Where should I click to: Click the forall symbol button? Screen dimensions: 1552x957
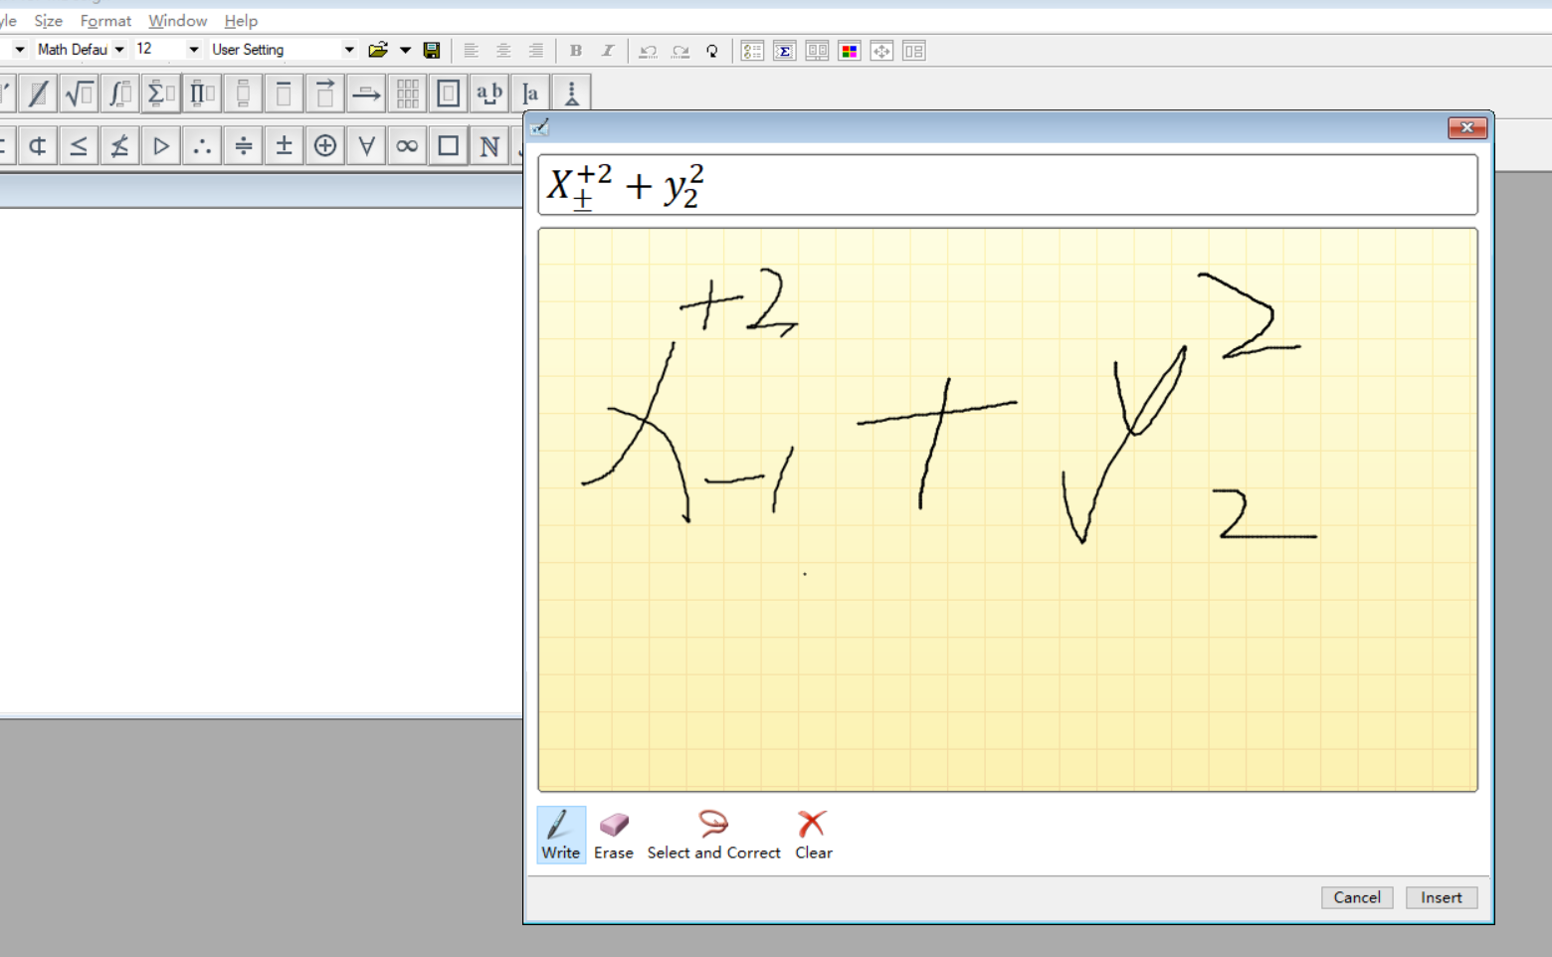coord(366,145)
